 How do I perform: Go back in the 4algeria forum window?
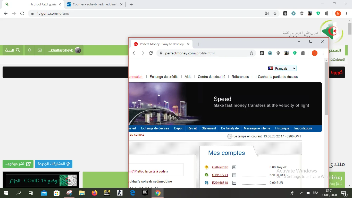coord(6,13)
